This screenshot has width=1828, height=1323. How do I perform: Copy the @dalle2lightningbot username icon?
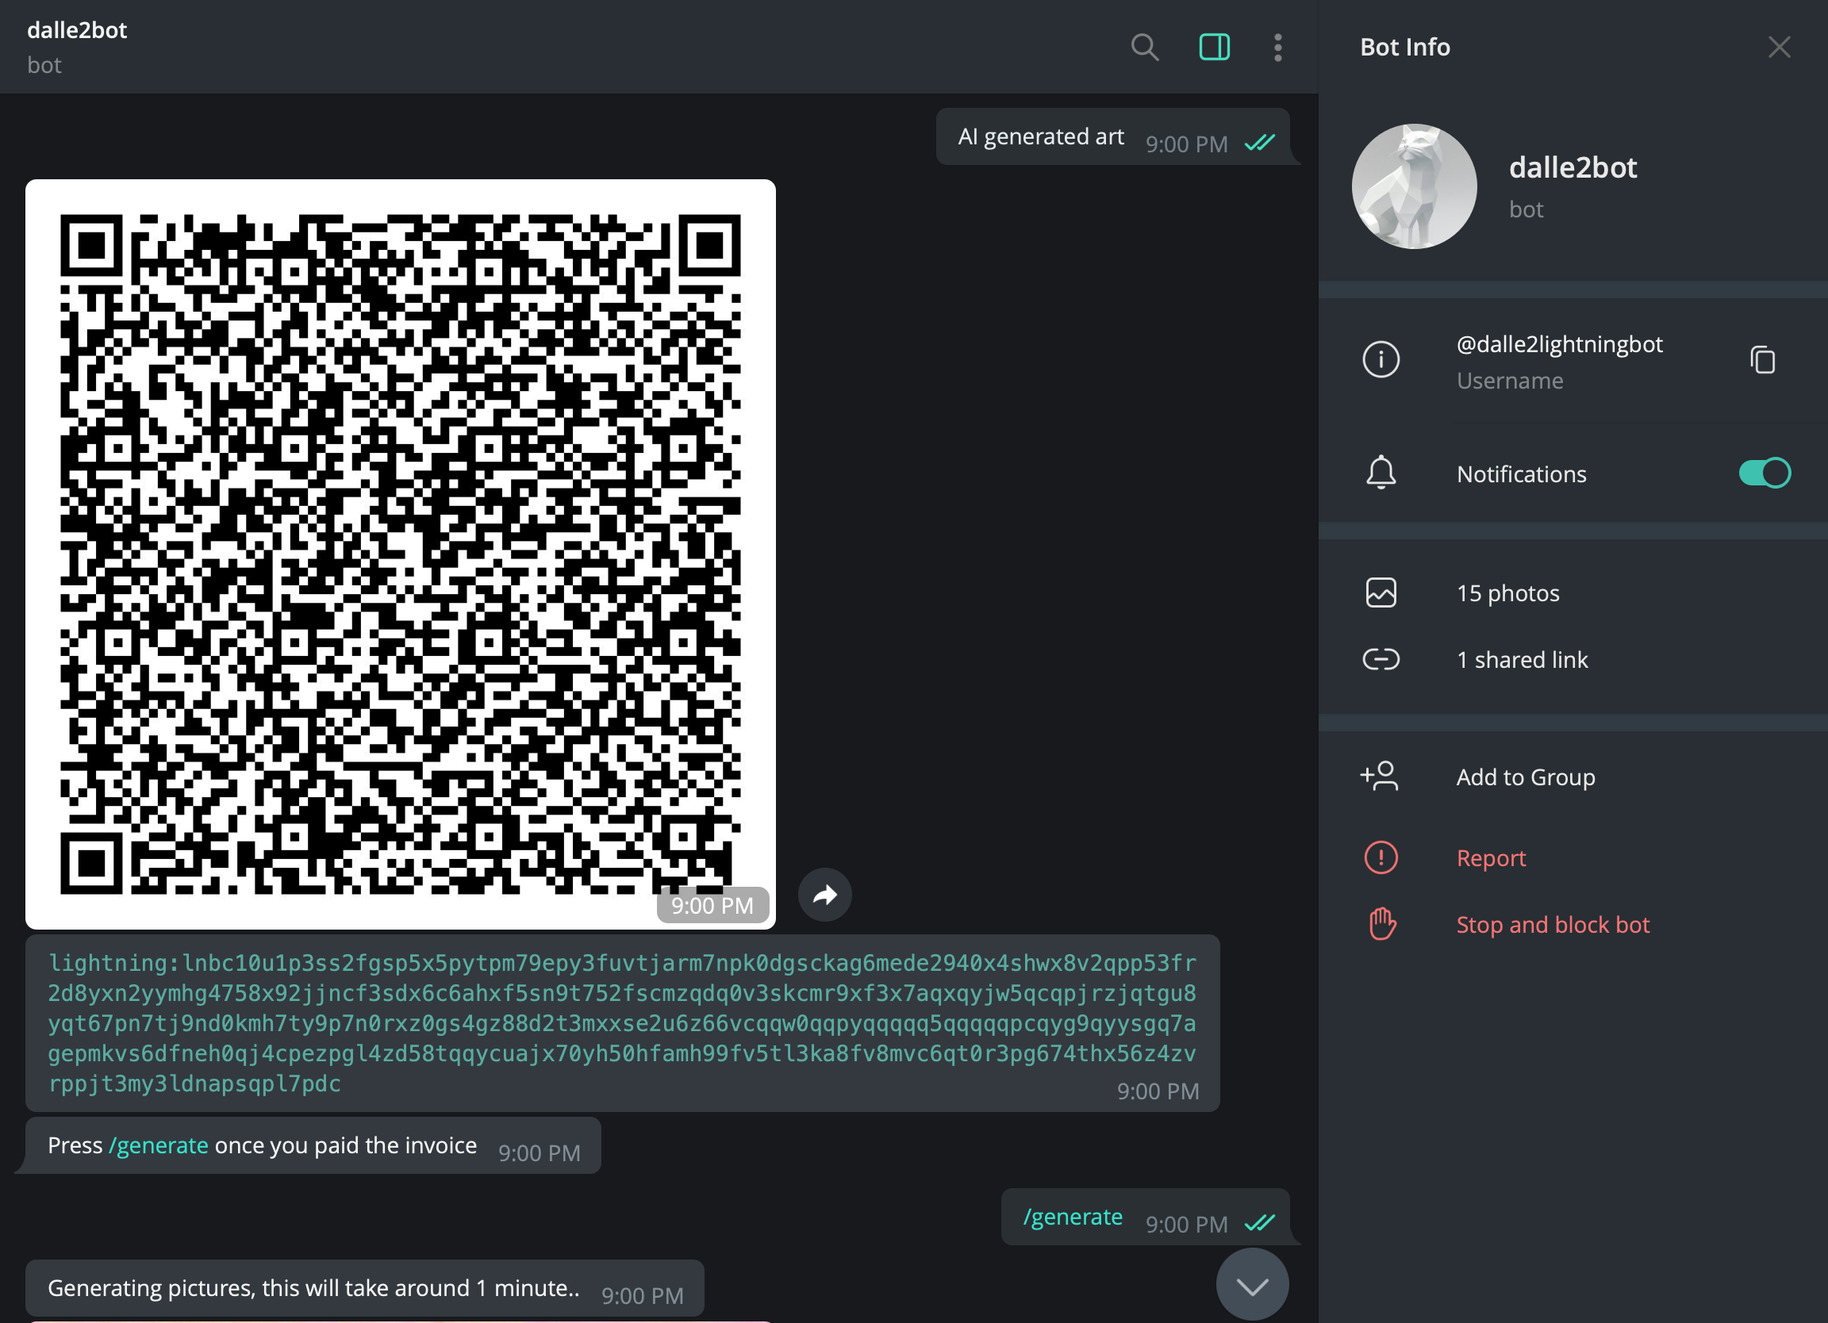[x=1762, y=360]
